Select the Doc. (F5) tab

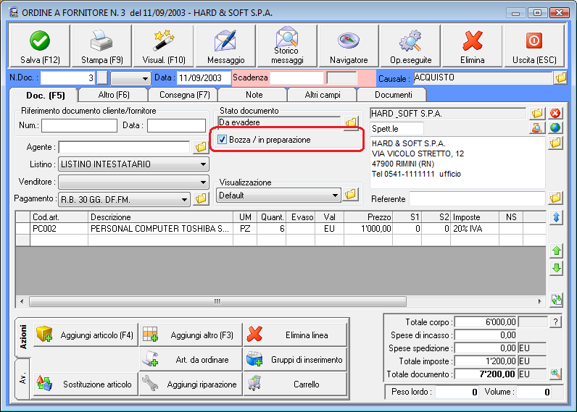click(45, 95)
